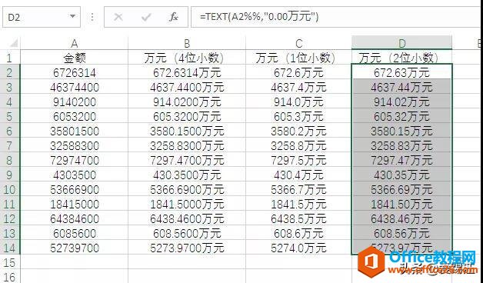Select row 5 header

[x=9, y=116]
